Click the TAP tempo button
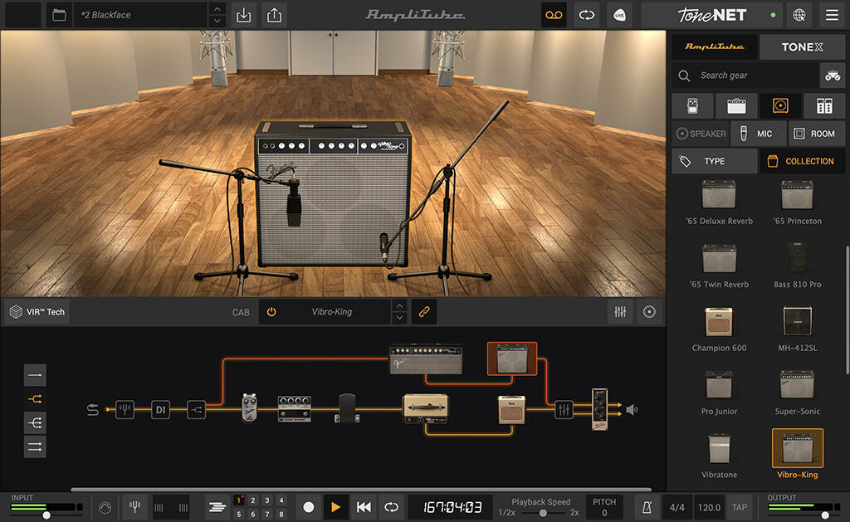The image size is (850, 522). (x=739, y=506)
